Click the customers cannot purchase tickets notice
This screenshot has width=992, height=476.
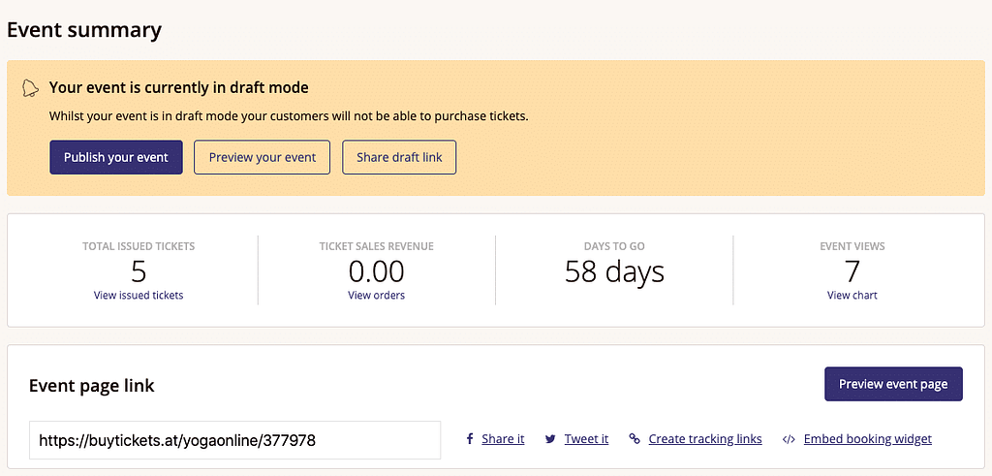(289, 116)
